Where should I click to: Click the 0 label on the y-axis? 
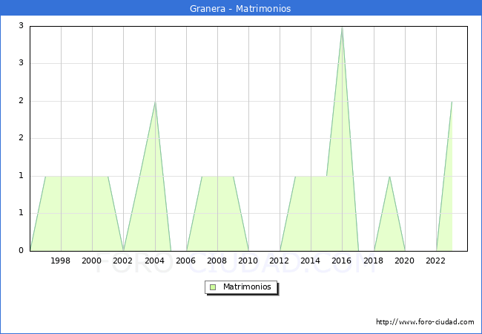(x=22, y=251)
